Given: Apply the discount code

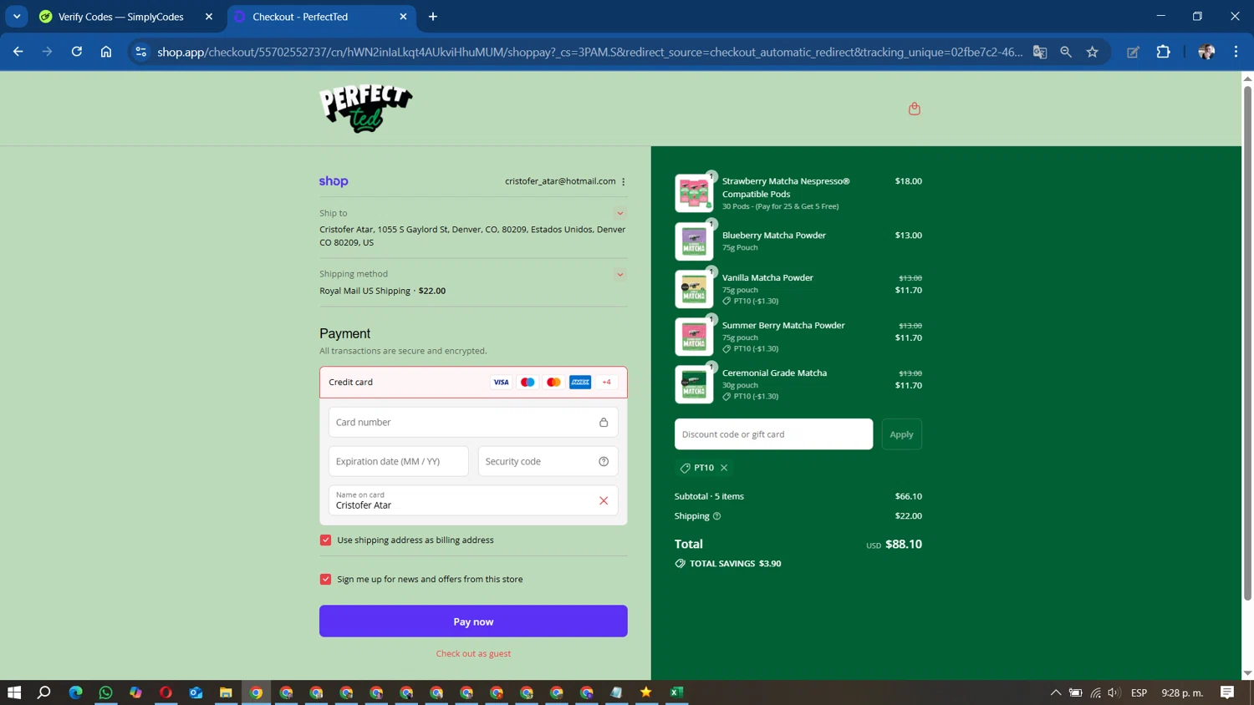Looking at the screenshot, I should pos(902,434).
